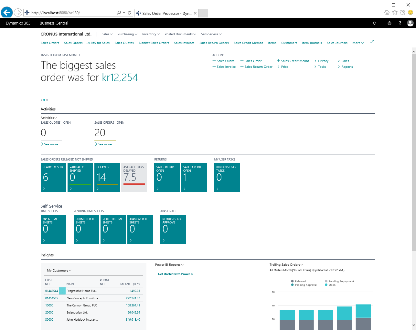Open Requests to Approve tile

tap(173, 229)
